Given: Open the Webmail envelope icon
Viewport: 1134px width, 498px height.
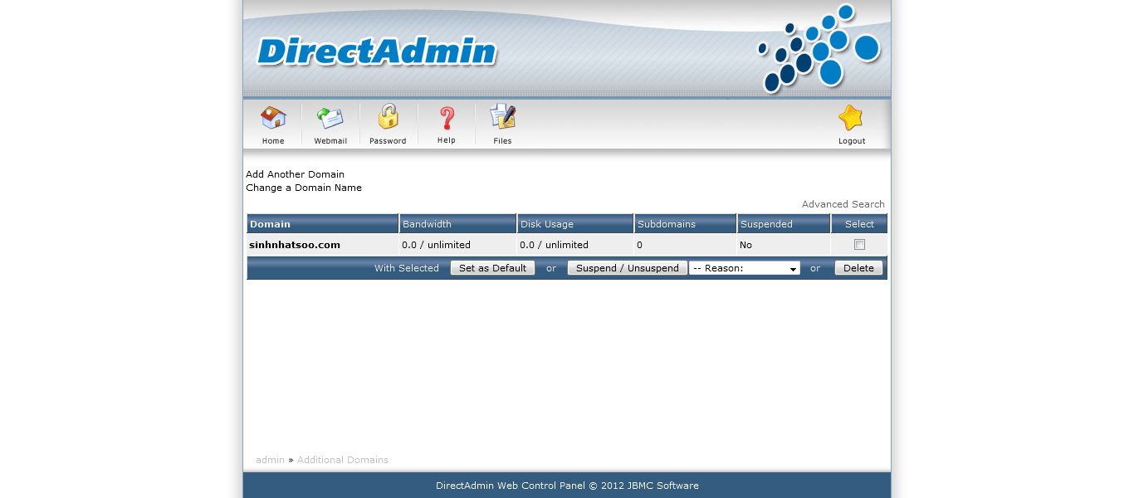Looking at the screenshot, I should 330,119.
